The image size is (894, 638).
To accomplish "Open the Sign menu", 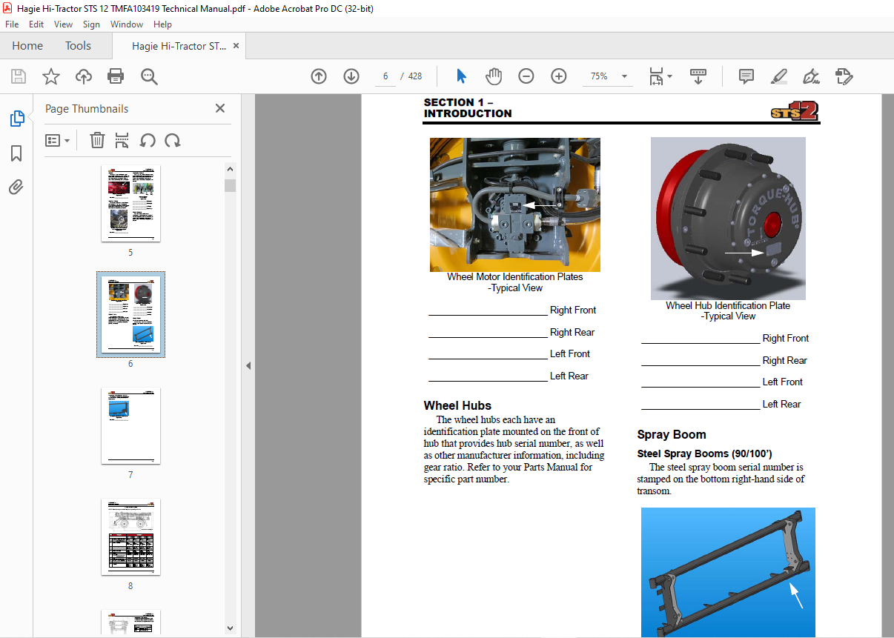I will (91, 24).
